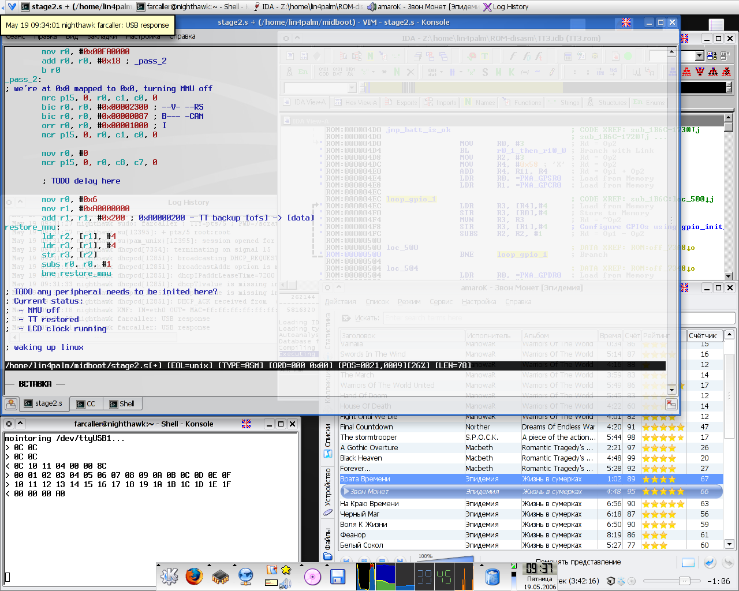Open the KDE K menu in the panel
The image size is (739, 591).
[x=169, y=576]
